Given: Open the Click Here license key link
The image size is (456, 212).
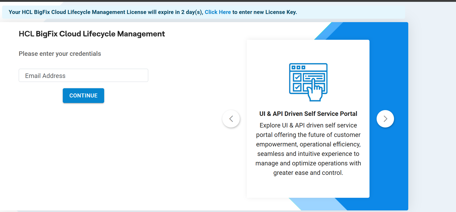Looking at the screenshot, I should [218, 12].
